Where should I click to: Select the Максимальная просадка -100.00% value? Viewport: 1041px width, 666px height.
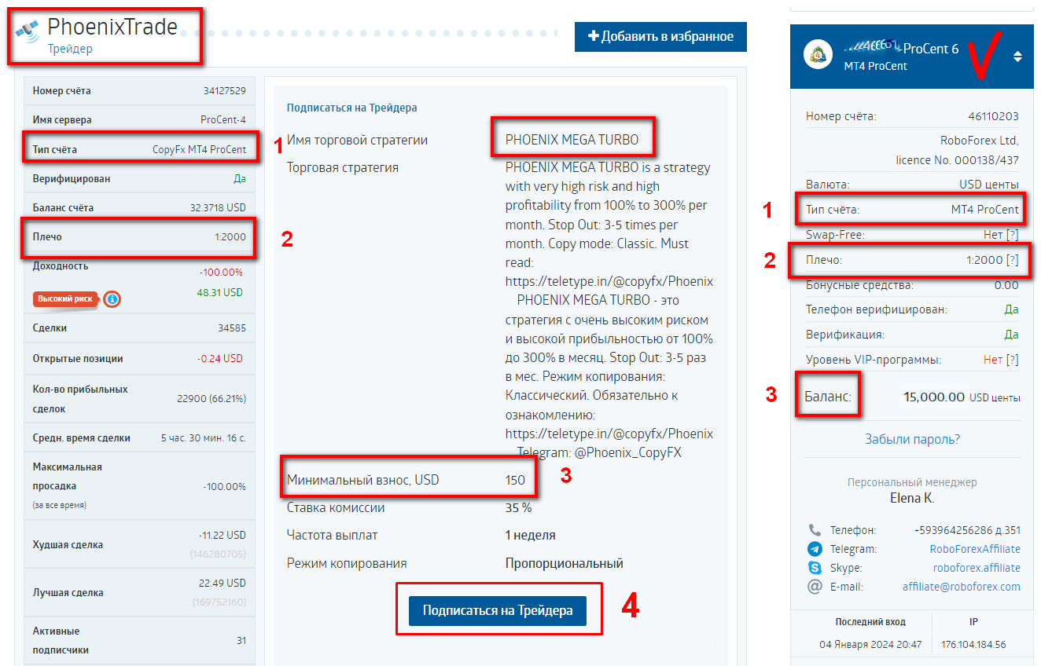tap(224, 487)
